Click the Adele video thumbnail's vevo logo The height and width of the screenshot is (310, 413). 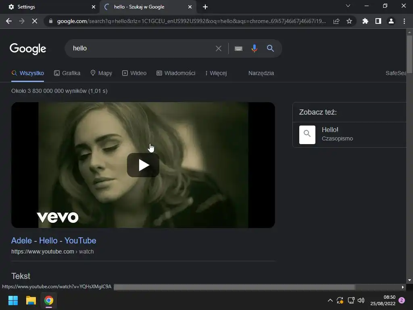(x=58, y=217)
